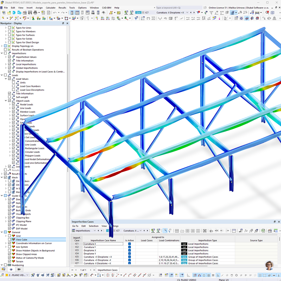Switch to the Imperfection Cases tab
Screen dimensions: 281x281
click(107, 270)
